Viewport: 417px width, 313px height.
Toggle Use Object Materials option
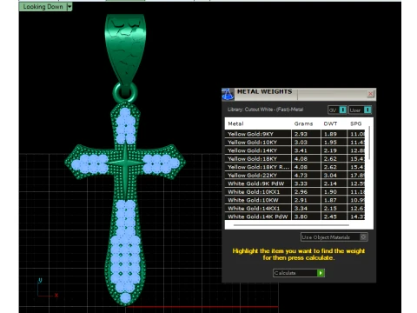pos(334,237)
